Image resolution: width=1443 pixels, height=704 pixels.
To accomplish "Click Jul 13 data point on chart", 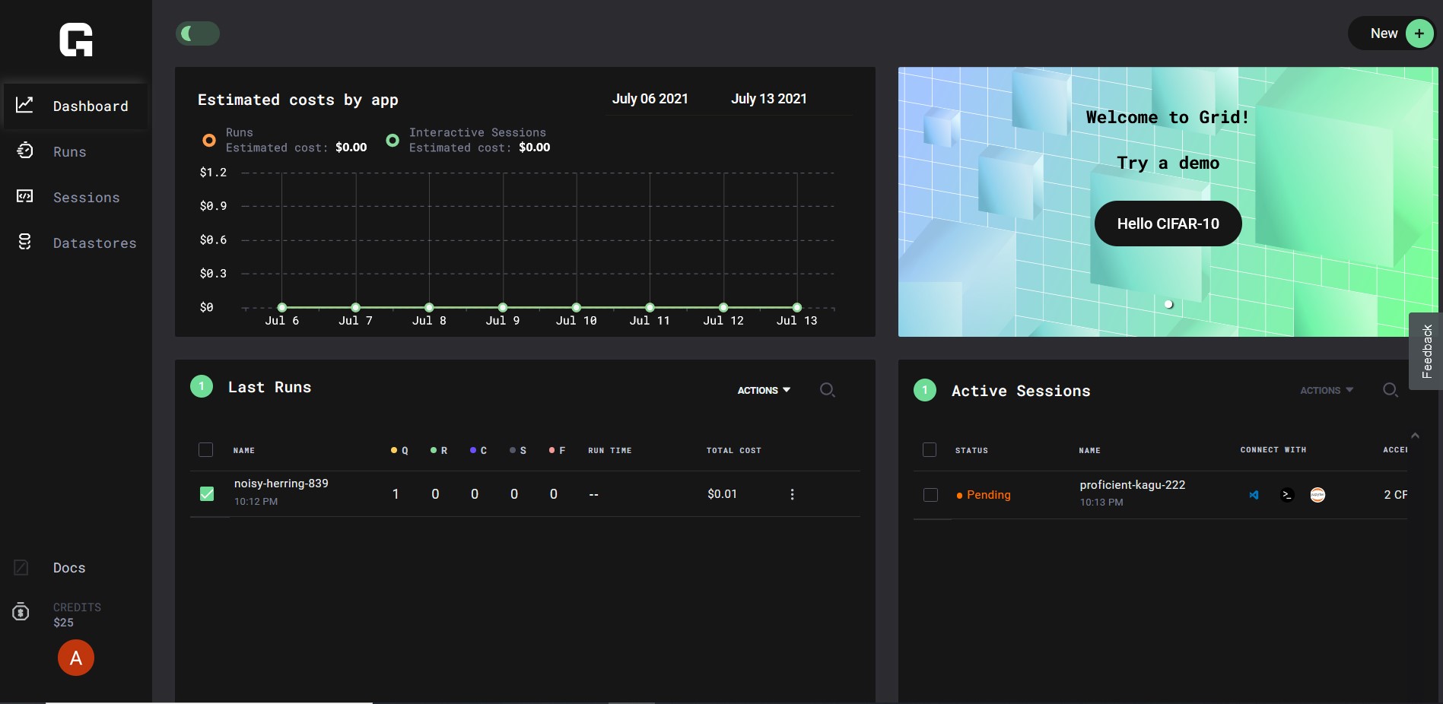I will pos(797,307).
